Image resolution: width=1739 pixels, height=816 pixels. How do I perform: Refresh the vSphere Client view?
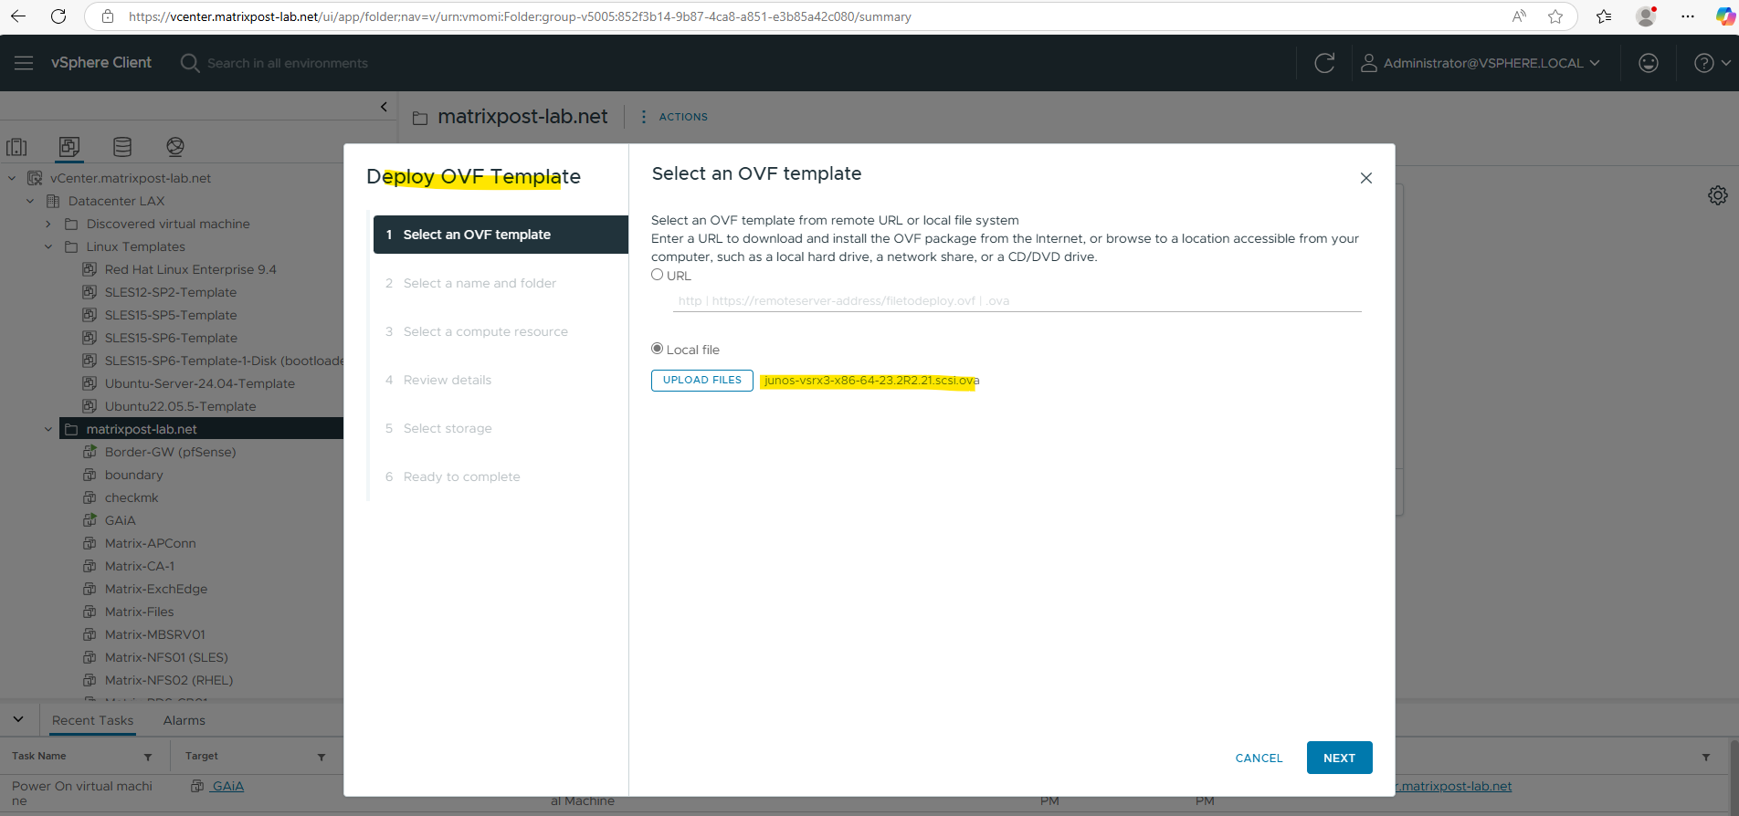(x=1324, y=63)
